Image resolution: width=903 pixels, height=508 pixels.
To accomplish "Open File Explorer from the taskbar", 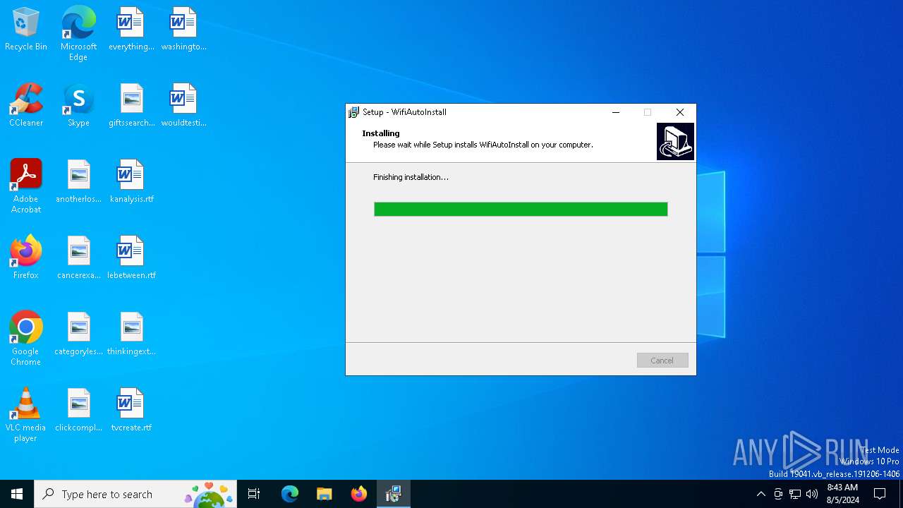I will [x=325, y=494].
